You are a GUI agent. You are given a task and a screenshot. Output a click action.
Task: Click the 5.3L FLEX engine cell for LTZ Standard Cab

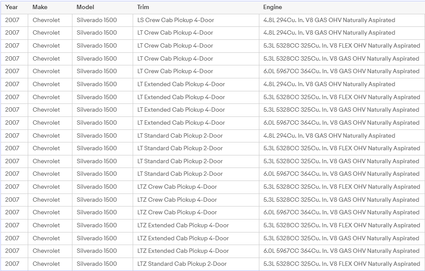pyautogui.click(x=341, y=264)
